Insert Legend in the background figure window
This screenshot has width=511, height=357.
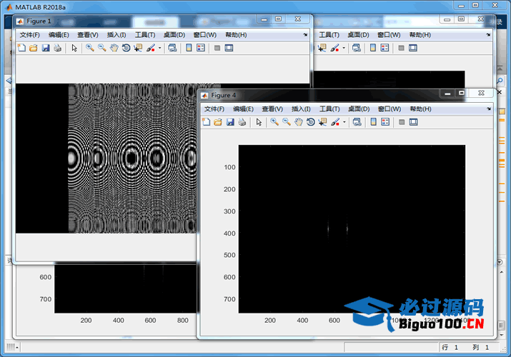coord(385,48)
